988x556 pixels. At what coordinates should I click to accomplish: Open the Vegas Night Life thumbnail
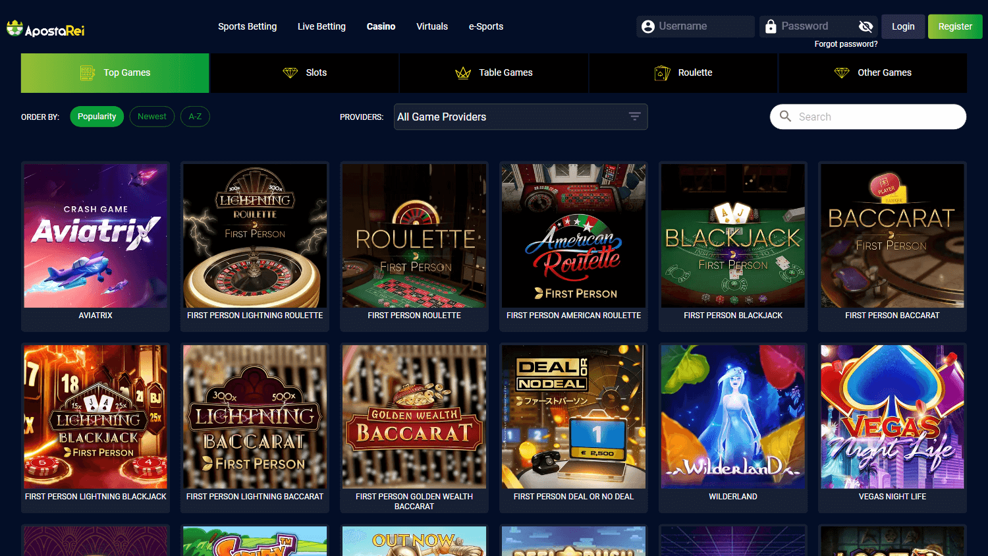coord(892,417)
